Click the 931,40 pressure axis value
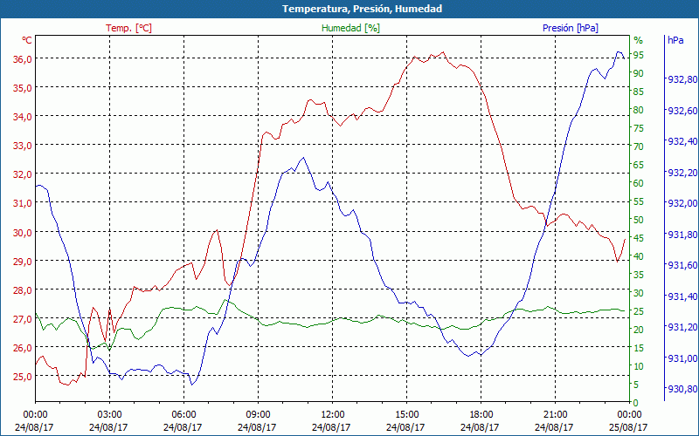The image size is (699, 436). (x=682, y=296)
